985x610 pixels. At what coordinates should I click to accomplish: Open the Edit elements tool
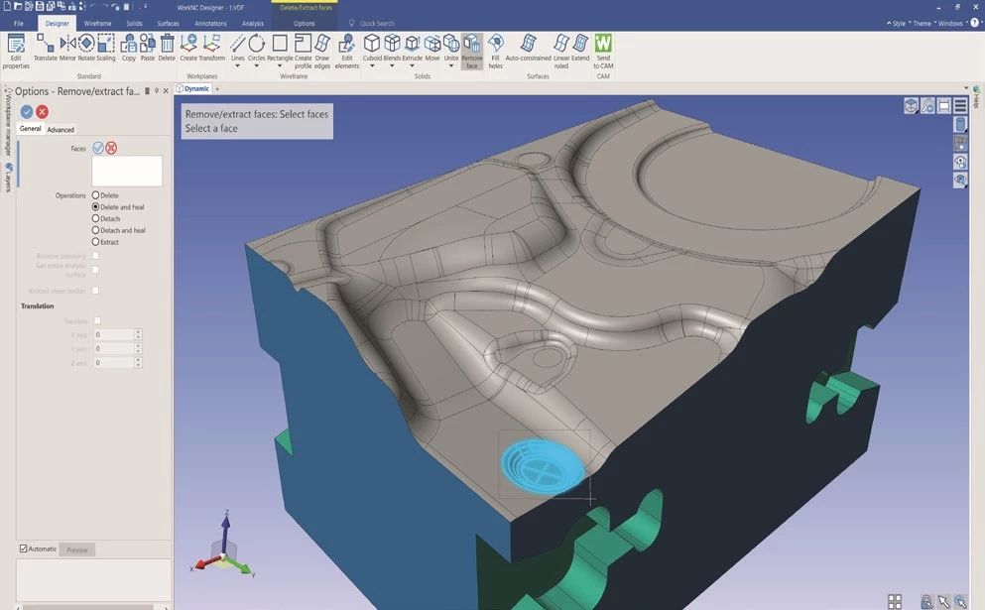click(x=347, y=51)
